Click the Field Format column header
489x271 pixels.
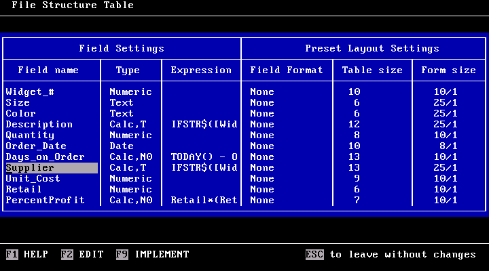click(287, 70)
